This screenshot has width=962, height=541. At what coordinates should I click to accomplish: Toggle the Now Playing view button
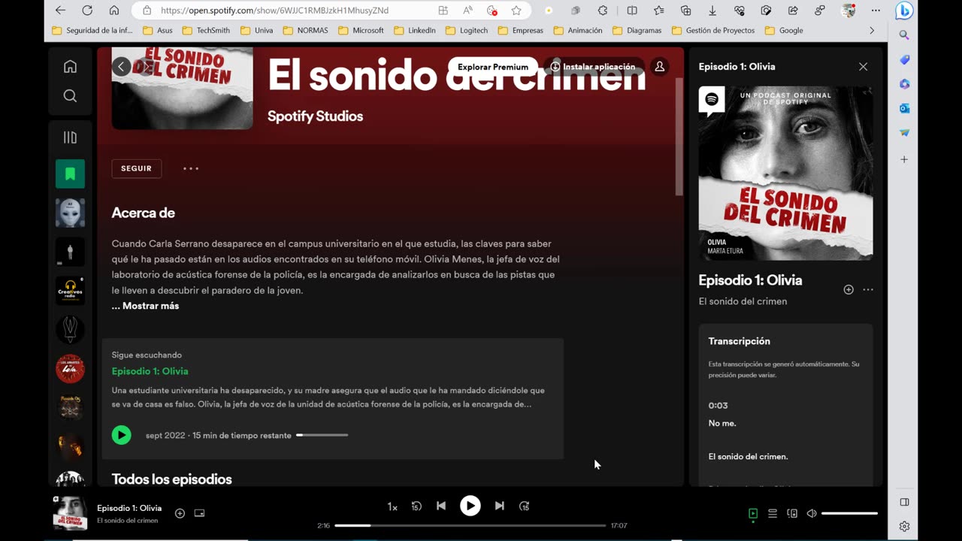pyautogui.click(x=753, y=513)
